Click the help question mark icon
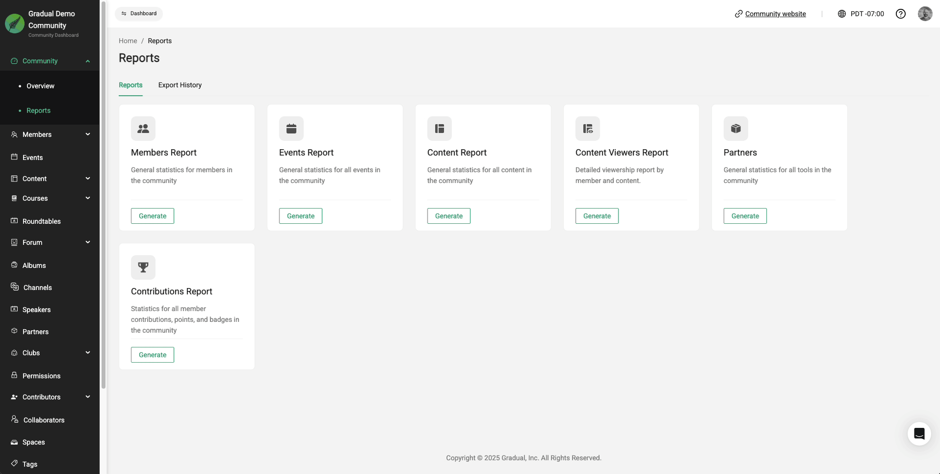 pos(900,14)
